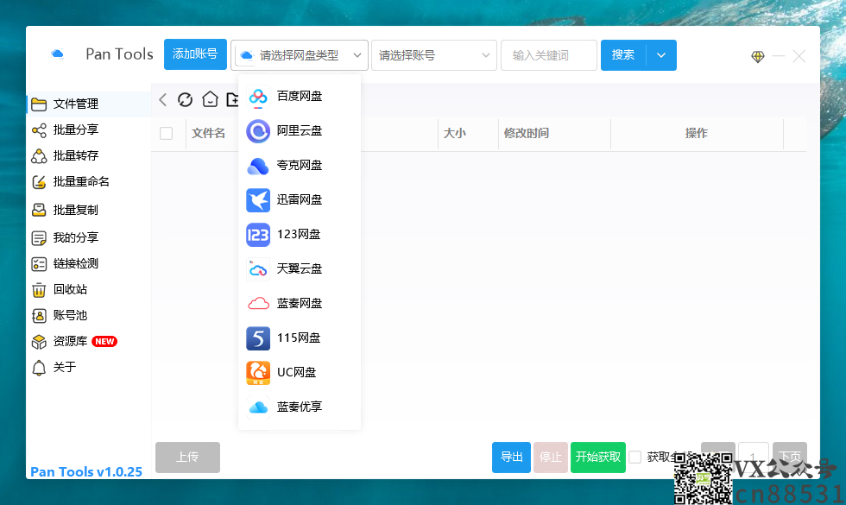Select UC网盘 orange icon
This screenshot has width=846, height=505.
(x=258, y=373)
